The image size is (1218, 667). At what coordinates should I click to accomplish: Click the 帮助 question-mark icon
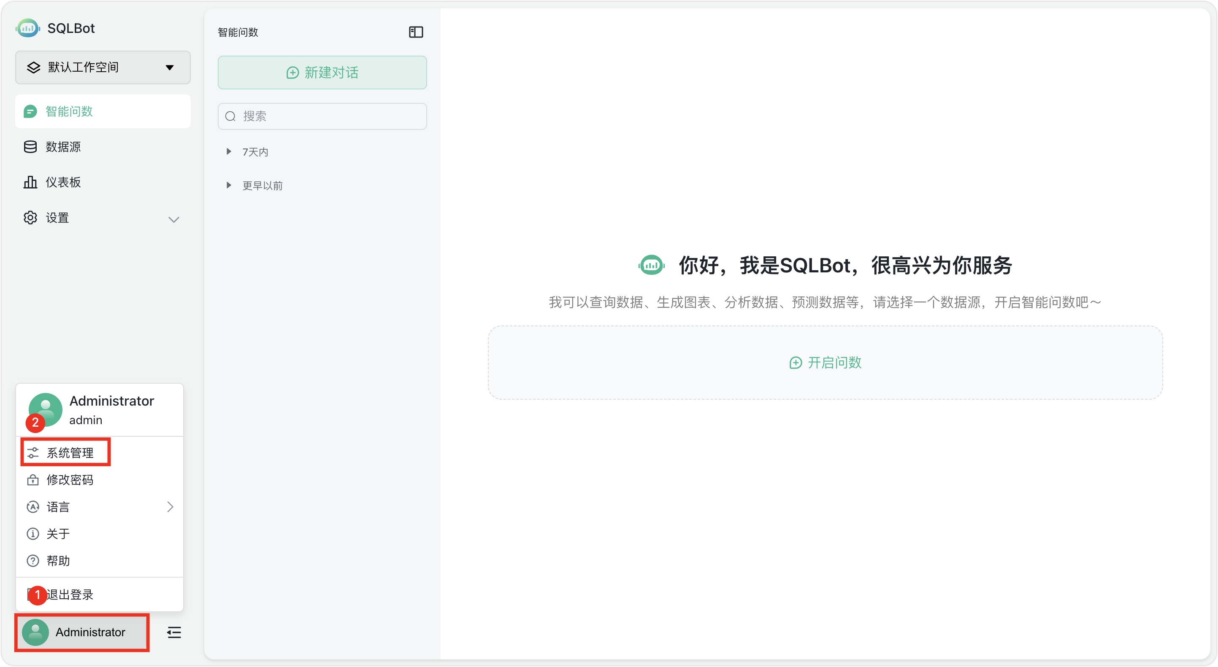pyautogui.click(x=32, y=561)
